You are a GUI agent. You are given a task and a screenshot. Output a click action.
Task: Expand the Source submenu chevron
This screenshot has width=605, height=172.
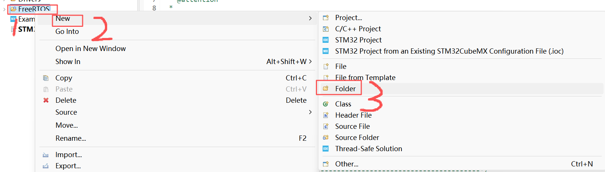pyautogui.click(x=310, y=112)
